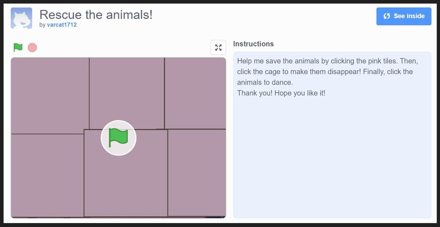
Task: Remove the lower-left pink tile
Action: click(x=47, y=175)
